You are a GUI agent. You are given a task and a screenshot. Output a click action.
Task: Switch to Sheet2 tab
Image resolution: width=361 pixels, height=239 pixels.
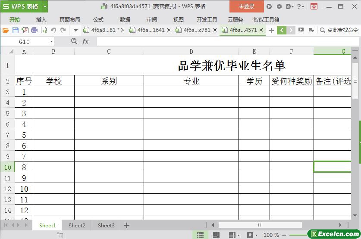coord(77,226)
